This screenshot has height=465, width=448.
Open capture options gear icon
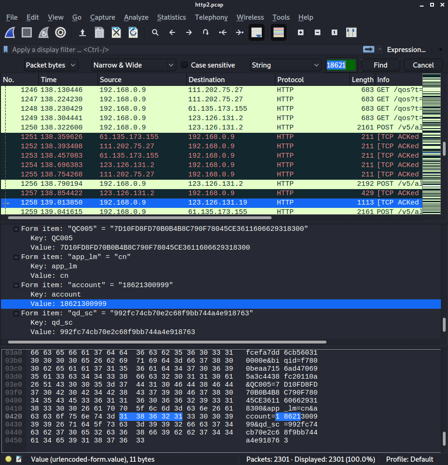[61, 33]
